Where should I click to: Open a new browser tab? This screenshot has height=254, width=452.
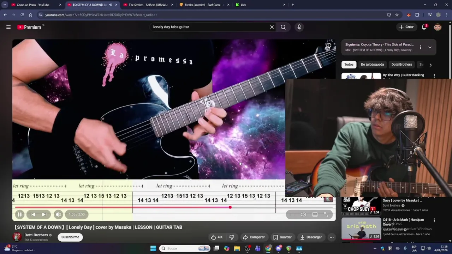click(x=293, y=5)
